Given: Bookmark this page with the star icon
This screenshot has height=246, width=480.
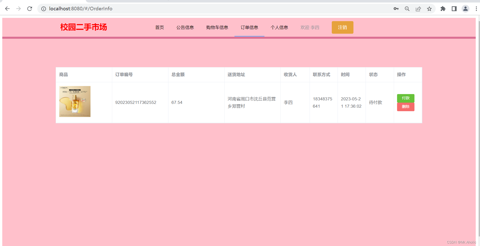Looking at the screenshot, I should [429, 9].
